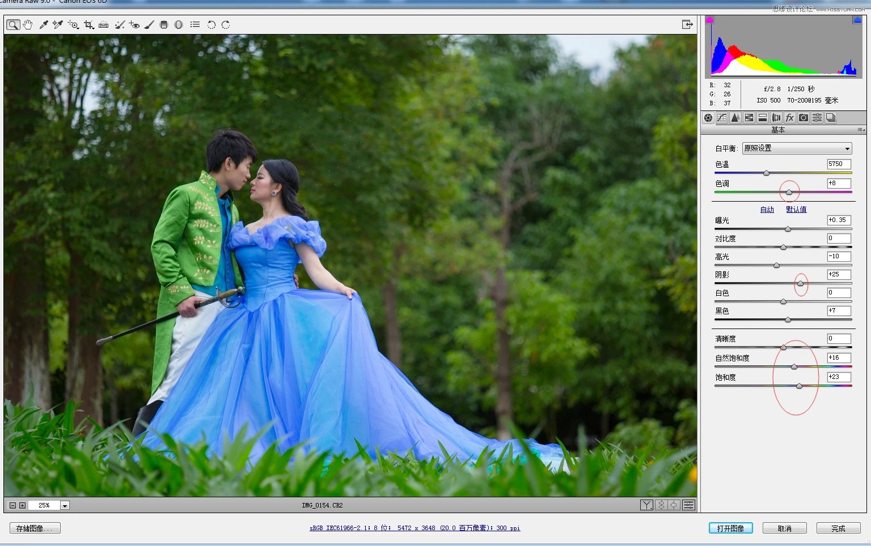Switch to the Tone Curve tab
The image size is (871, 546).
click(721, 118)
